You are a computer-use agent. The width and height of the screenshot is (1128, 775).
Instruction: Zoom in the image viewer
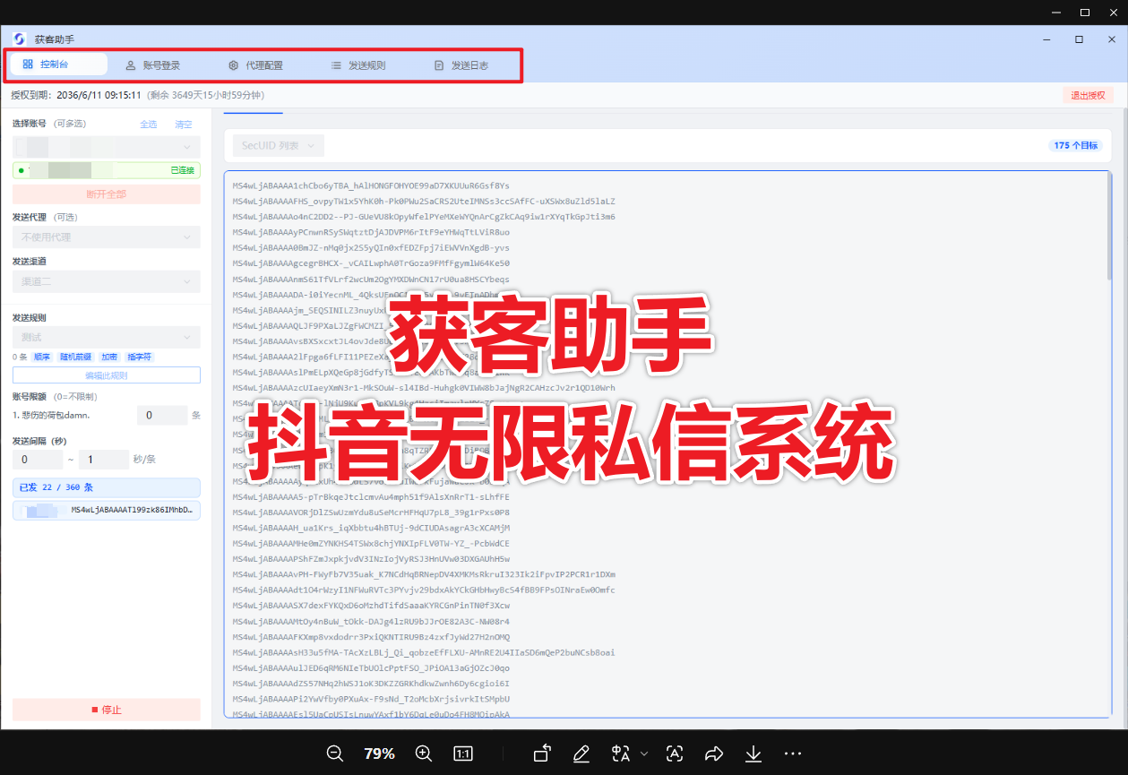point(424,753)
